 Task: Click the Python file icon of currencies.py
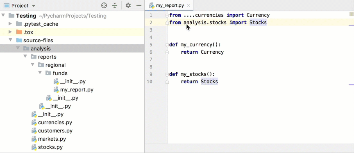click(x=34, y=123)
